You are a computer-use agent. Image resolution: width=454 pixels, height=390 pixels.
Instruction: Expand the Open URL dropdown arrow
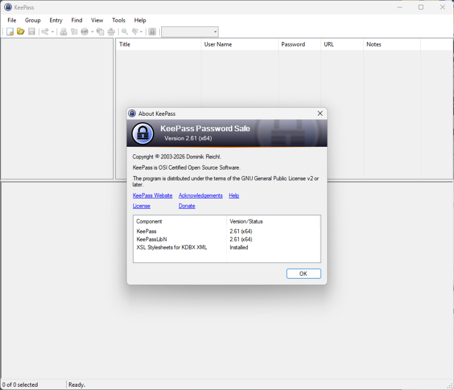pyautogui.click(x=92, y=32)
